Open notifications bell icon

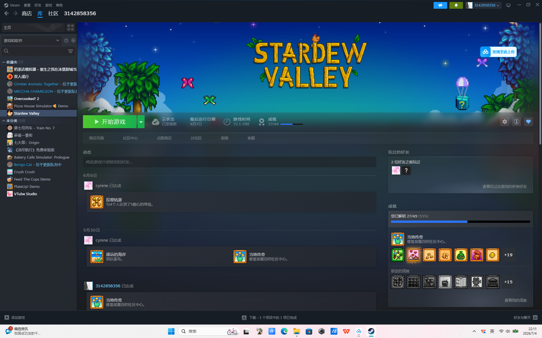[x=456, y=5]
